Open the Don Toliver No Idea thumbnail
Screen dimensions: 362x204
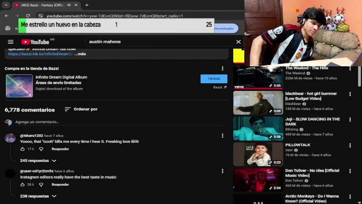coord(258,180)
